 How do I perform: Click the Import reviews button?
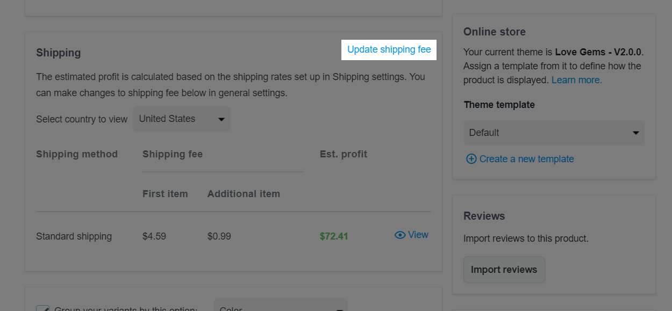point(504,270)
